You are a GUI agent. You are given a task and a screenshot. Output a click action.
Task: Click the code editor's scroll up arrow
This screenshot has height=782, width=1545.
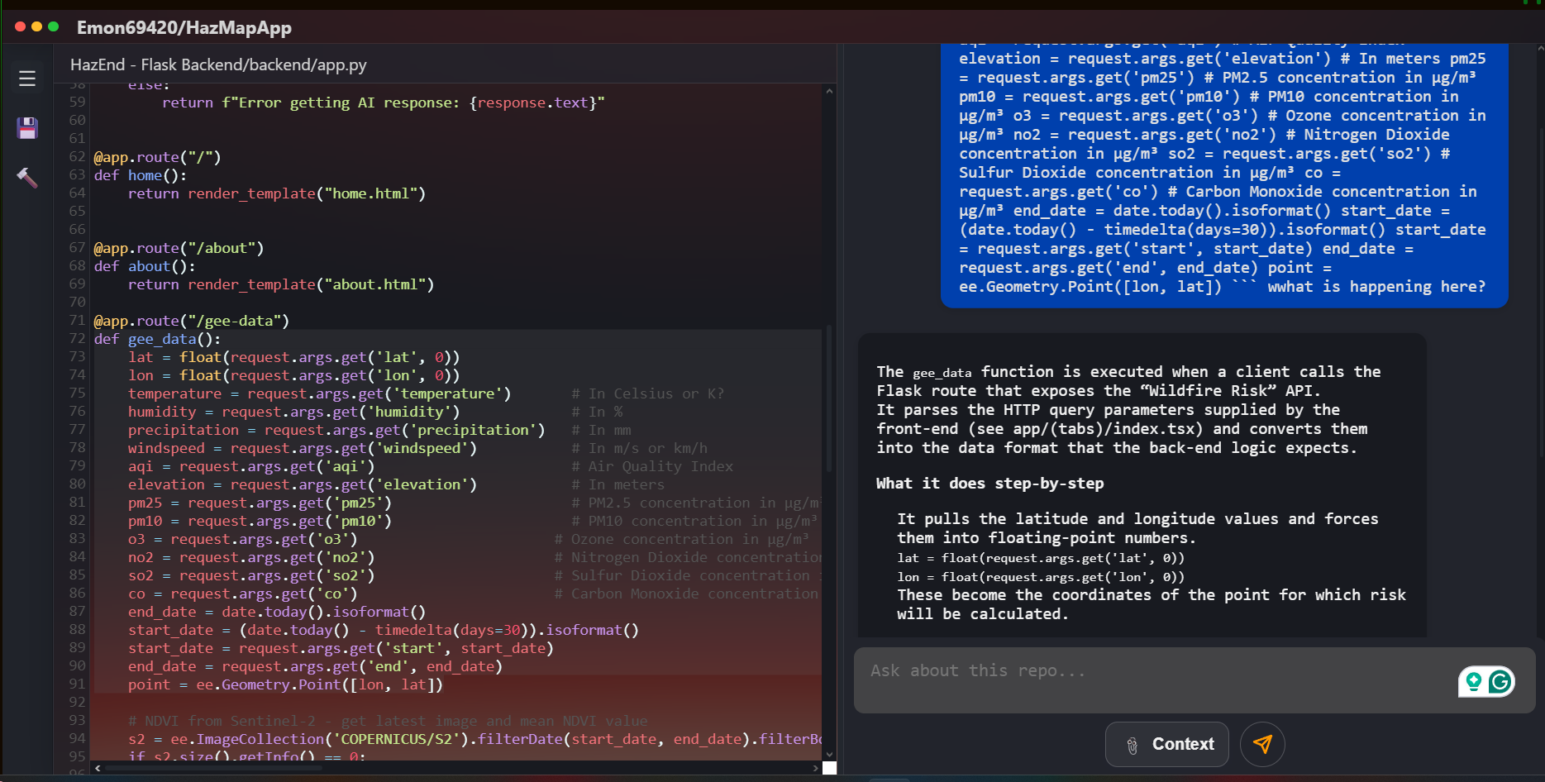(829, 91)
